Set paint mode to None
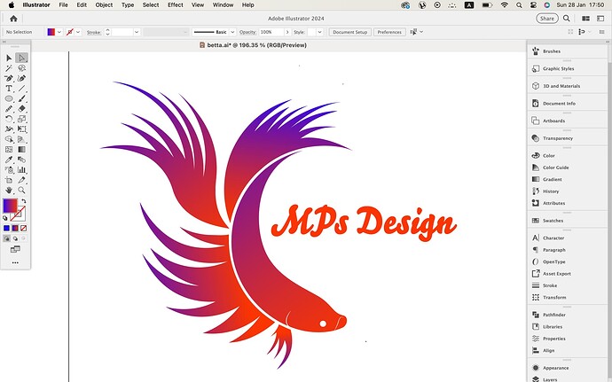The image size is (612, 382). point(23,229)
